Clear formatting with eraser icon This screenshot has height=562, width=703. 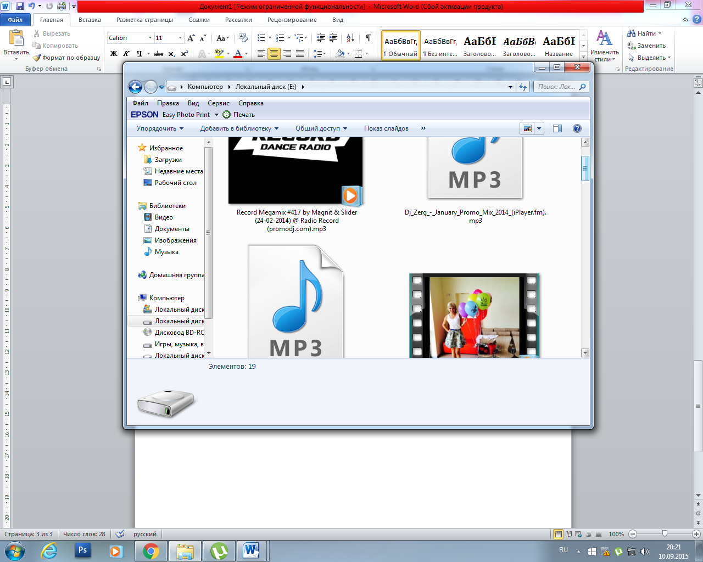point(243,38)
